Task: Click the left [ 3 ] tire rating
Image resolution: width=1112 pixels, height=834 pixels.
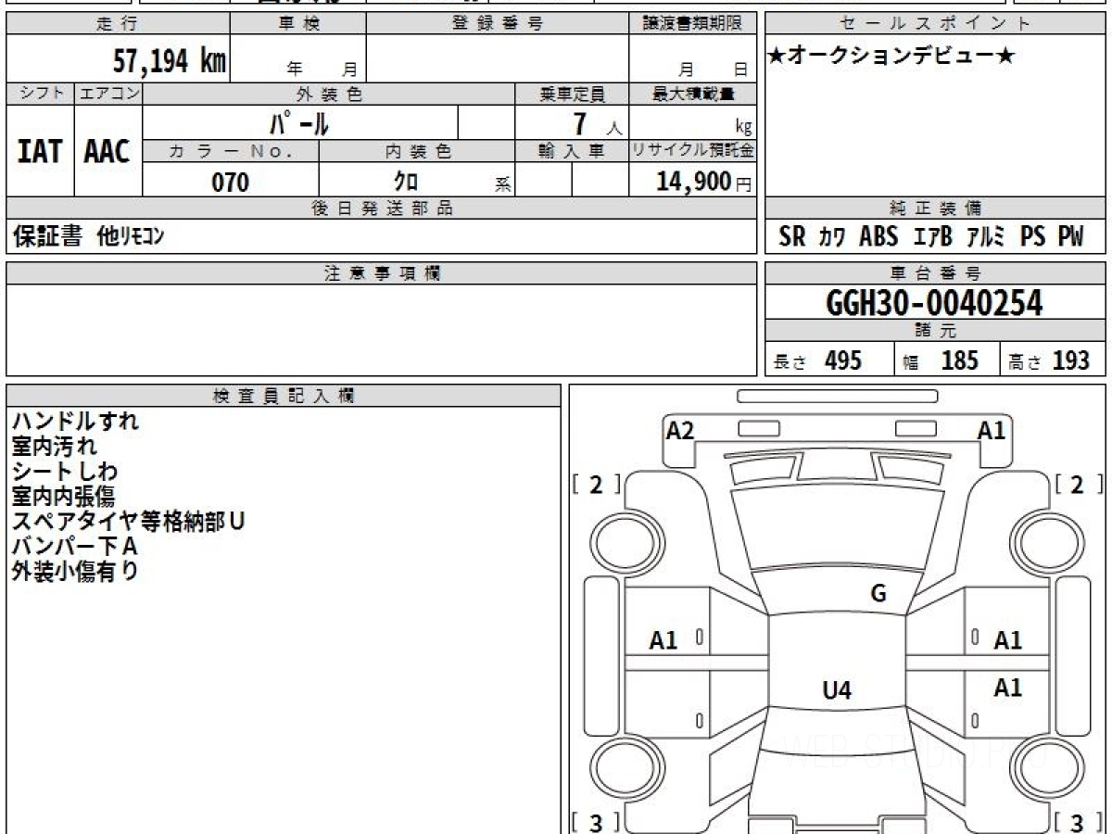Action: click(596, 822)
